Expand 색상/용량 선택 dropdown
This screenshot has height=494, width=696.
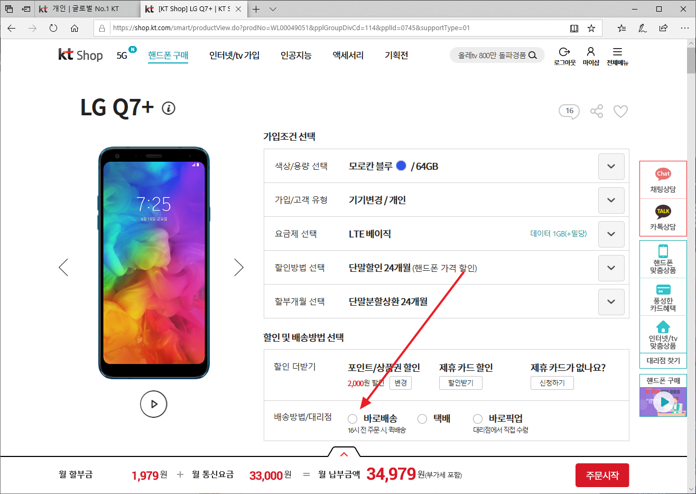pyautogui.click(x=611, y=166)
